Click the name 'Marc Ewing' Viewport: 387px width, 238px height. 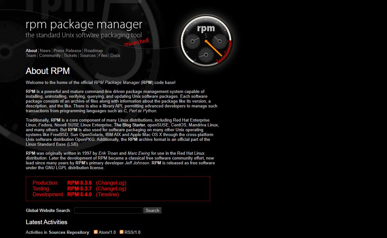139,153
